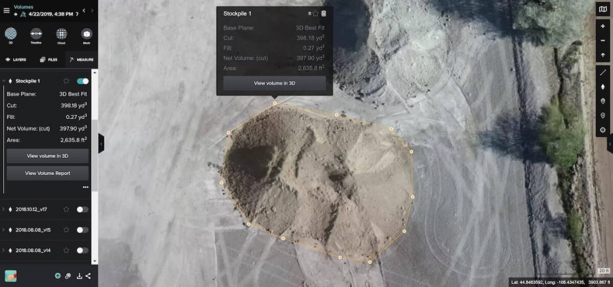
Task: Expand the 2018.10.12_v17 measurement entry
Action: [x=4, y=209]
